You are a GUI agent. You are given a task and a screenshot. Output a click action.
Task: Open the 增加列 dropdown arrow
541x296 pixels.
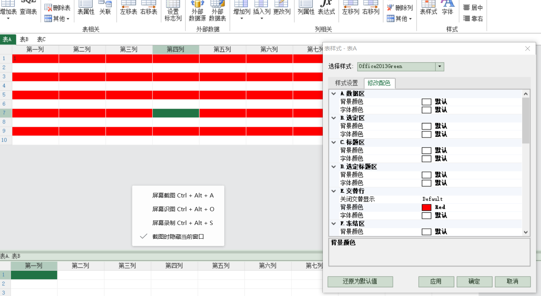pos(241,18)
